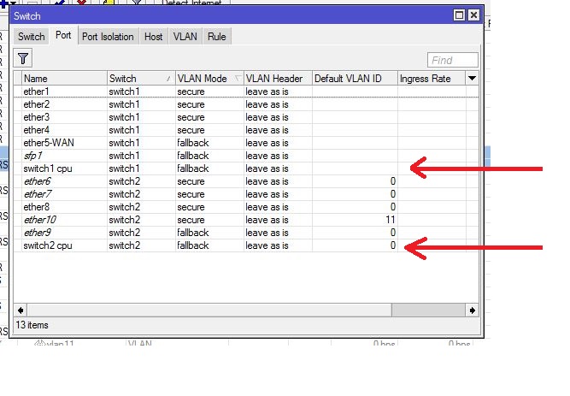
Task: Sort by Ingress Rate column header
Action: point(432,78)
